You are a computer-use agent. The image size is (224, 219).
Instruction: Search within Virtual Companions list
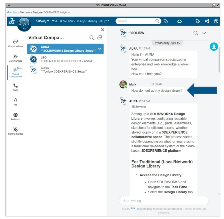(92, 38)
